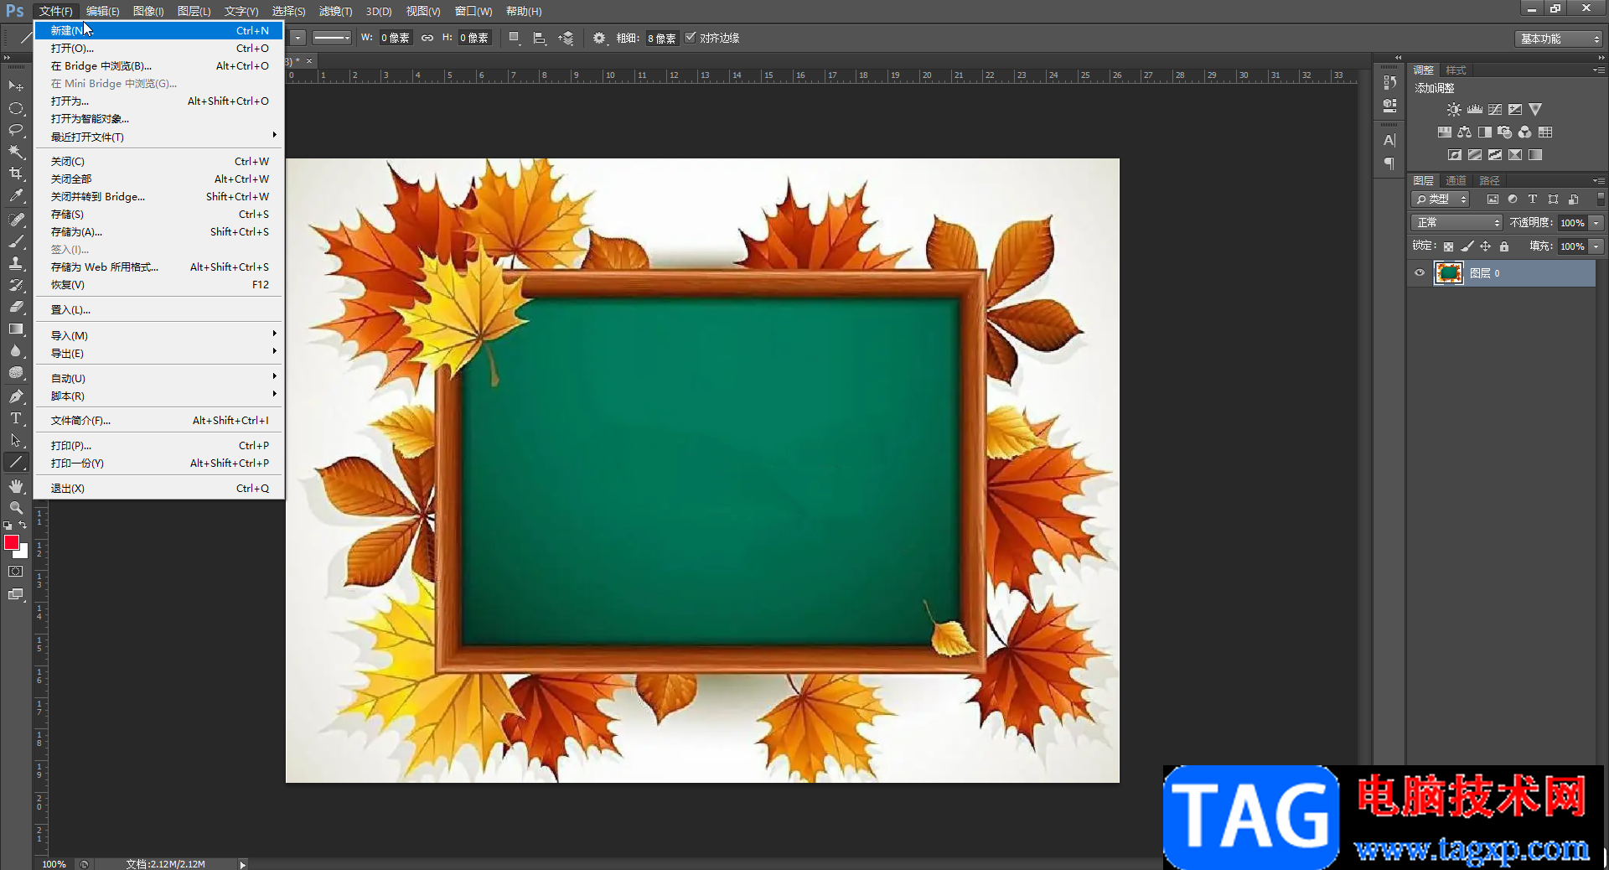The height and width of the screenshot is (870, 1609).
Task: Open the Paragraph panel icon
Action: tap(1389, 163)
